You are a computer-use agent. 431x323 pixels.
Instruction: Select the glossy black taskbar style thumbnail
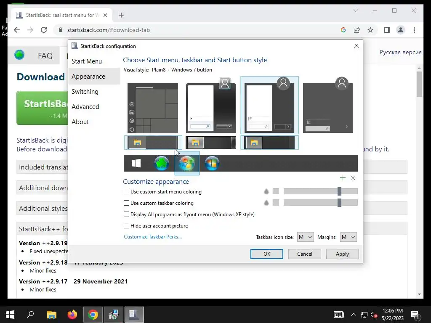(211, 143)
